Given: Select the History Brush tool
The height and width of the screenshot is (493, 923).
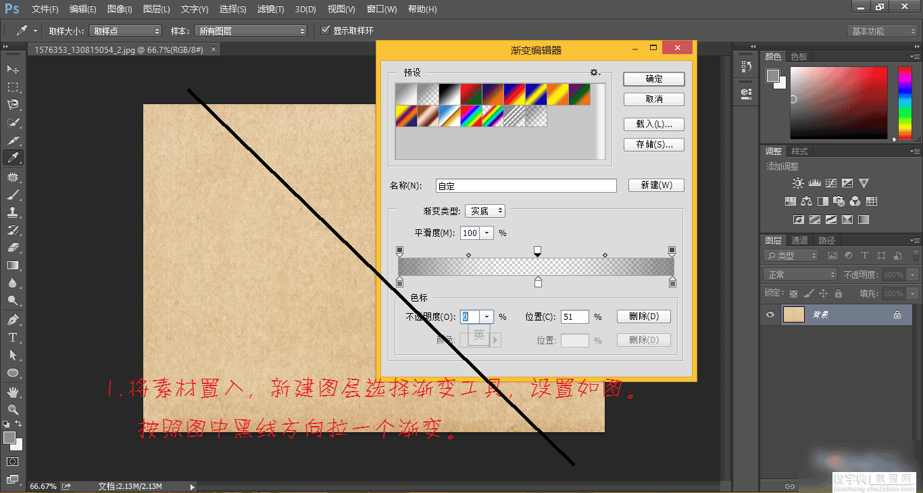Looking at the screenshot, I should pos(13,230).
